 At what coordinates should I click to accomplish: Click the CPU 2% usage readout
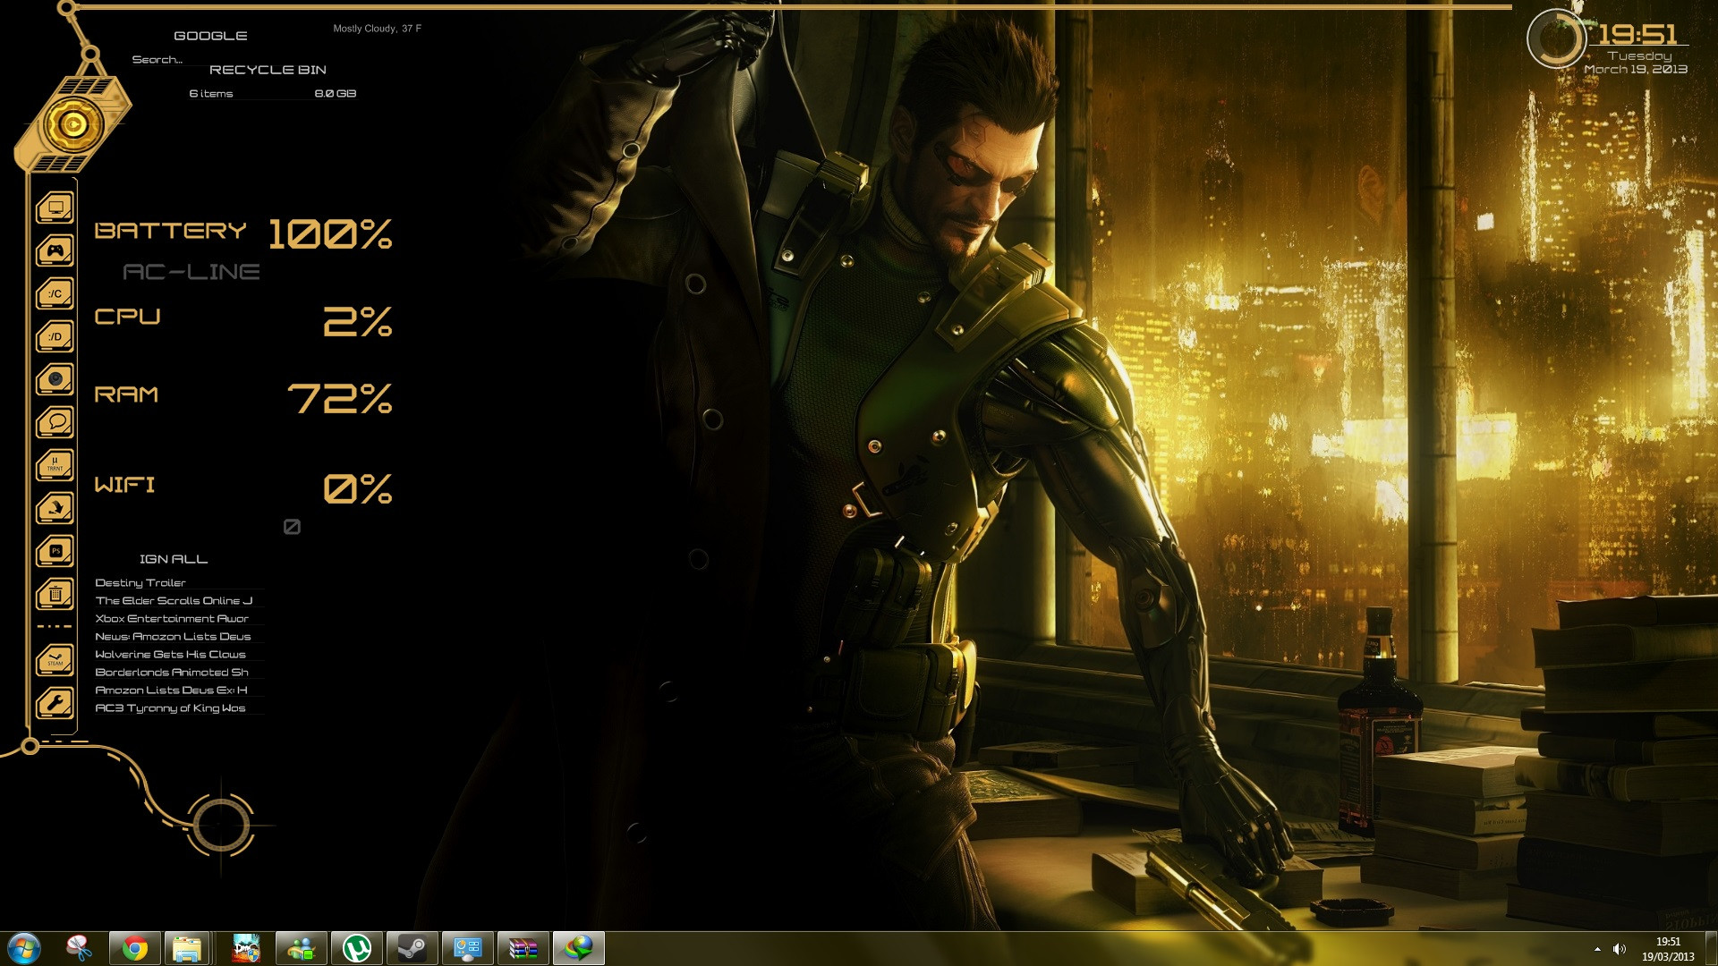point(243,320)
